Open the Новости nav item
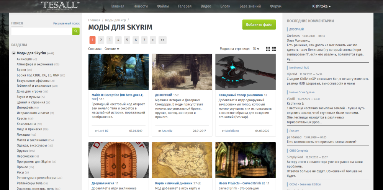Screen dimensions: 383x190 click(x=141, y=6)
